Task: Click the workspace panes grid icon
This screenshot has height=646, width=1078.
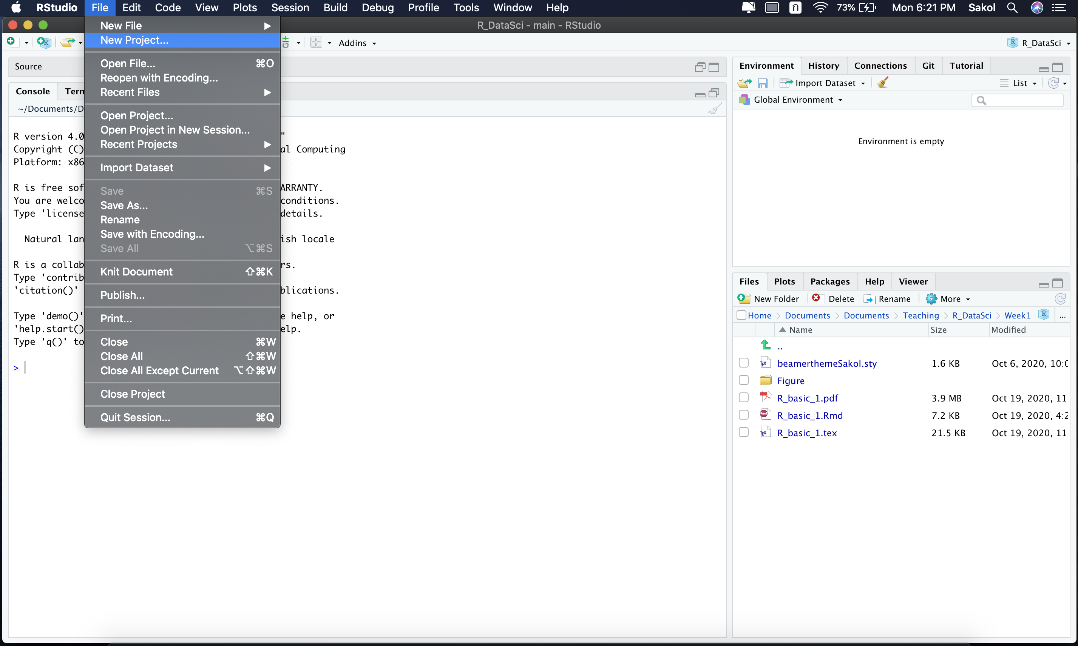Action: 317,43
